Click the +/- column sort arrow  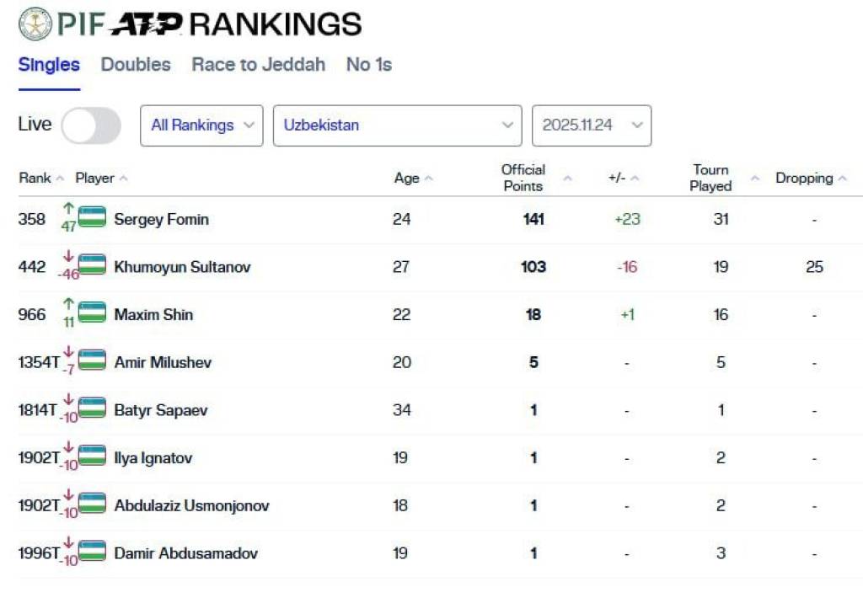pos(635,179)
